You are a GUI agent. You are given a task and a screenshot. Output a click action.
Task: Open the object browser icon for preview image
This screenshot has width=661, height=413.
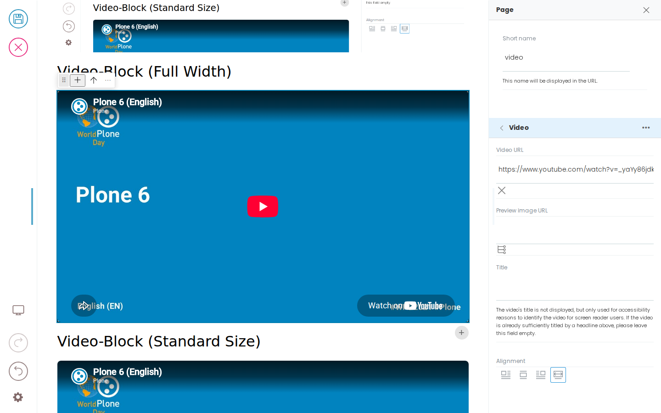(x=502, y=250)
